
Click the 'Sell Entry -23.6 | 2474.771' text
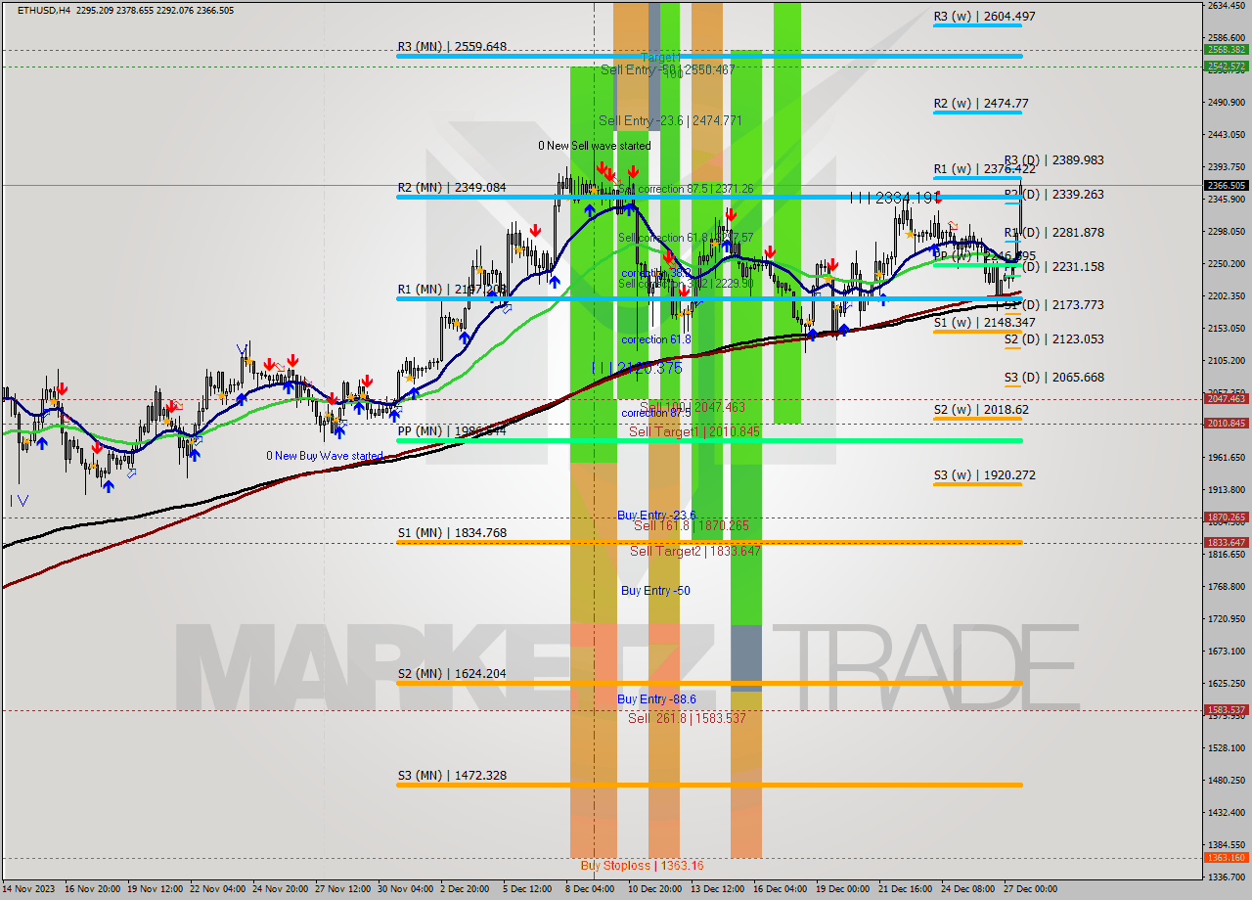[670, 120]
